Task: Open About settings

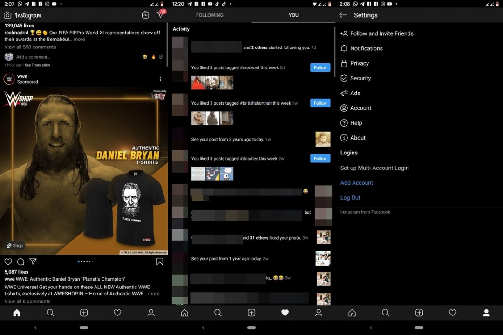Action: pyautogui.click(x=353, y=138)
